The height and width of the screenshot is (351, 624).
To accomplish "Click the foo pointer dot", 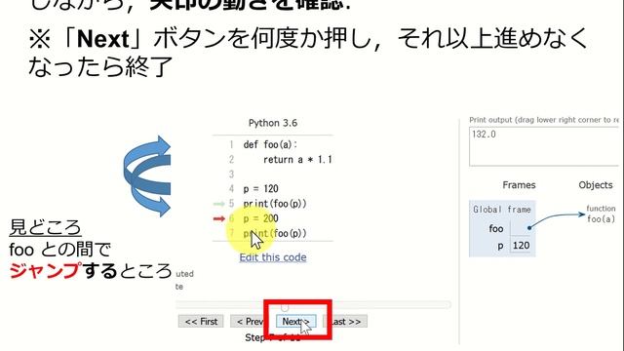I will (529, 228).
